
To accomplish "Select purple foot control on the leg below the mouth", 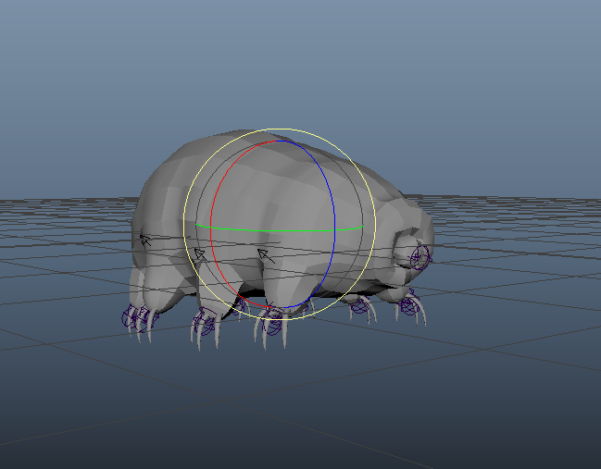I will click(x=409, y=305).
